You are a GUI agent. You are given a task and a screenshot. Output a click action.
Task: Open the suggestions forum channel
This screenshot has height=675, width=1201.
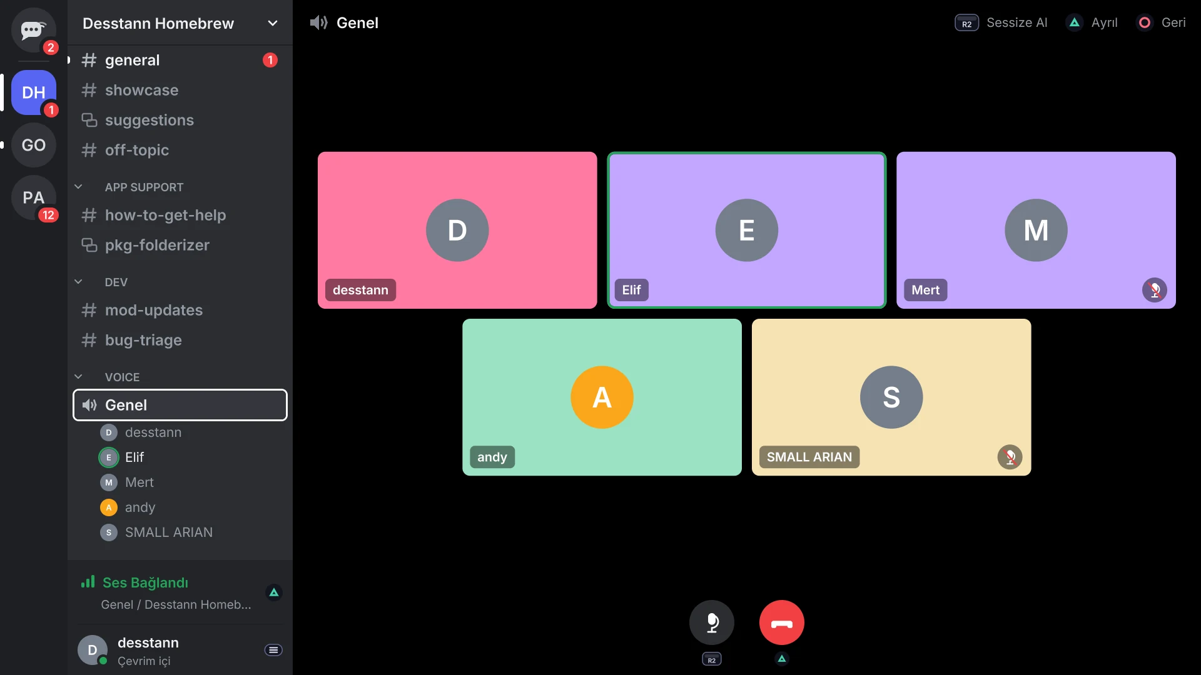[180, 120]
